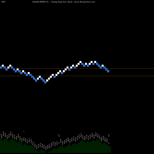This screenshot has width=154, height=154.
Task: Click the NSE exchange label
Action: pyautogui.click(x=3, y=2)
